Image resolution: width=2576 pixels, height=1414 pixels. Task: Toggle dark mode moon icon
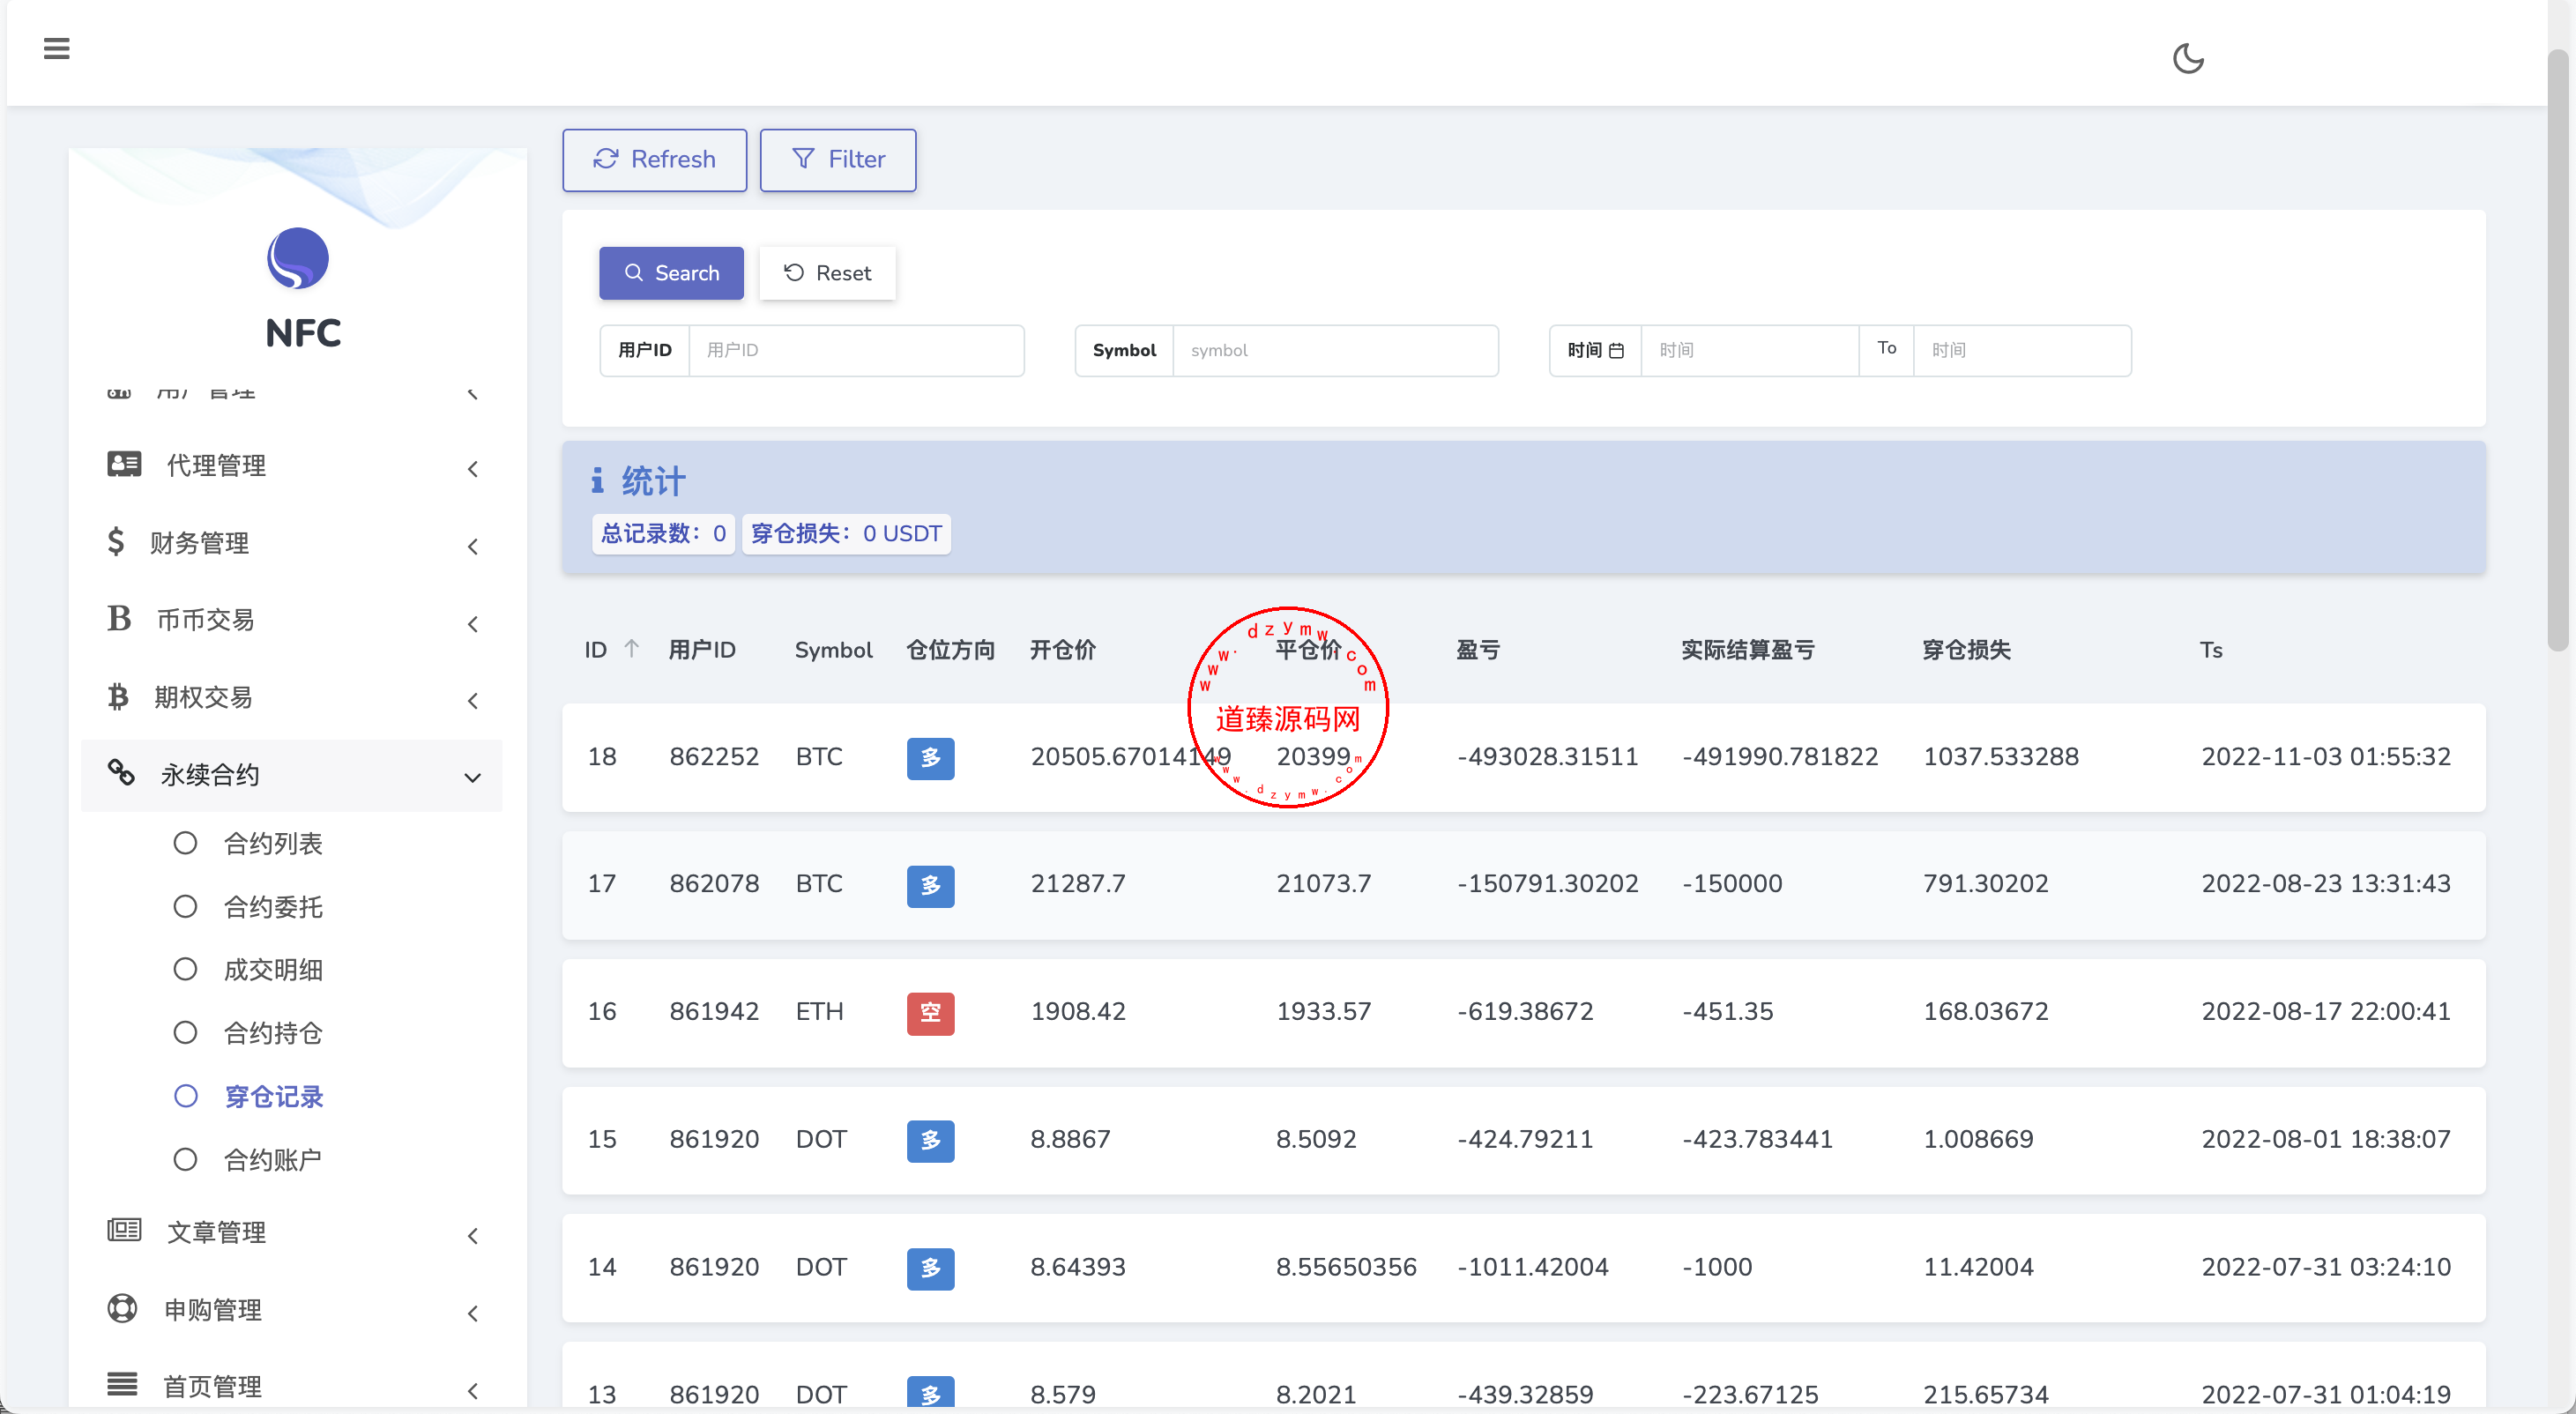tap(2188, 58)
